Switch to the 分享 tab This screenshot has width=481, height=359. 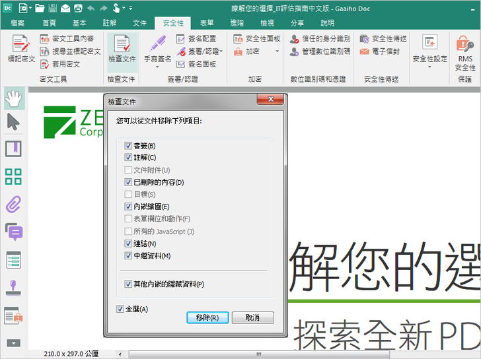tap(297, 23)
